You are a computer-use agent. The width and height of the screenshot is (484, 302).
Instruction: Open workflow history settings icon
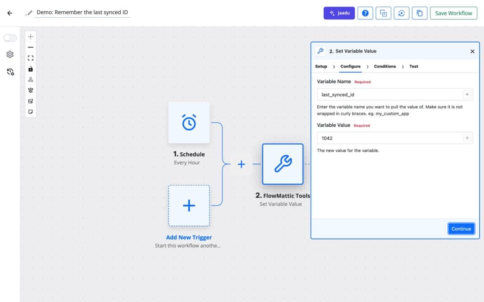click(10, 72)
